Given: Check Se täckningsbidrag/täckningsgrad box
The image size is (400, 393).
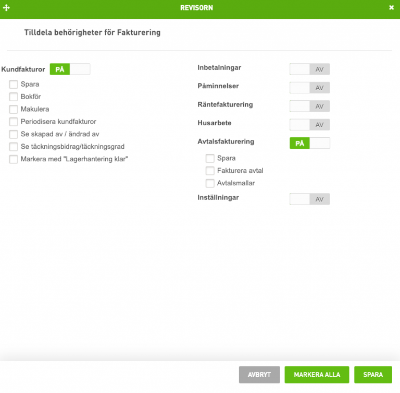Looking at the screenshot, I should click(14, 147).
